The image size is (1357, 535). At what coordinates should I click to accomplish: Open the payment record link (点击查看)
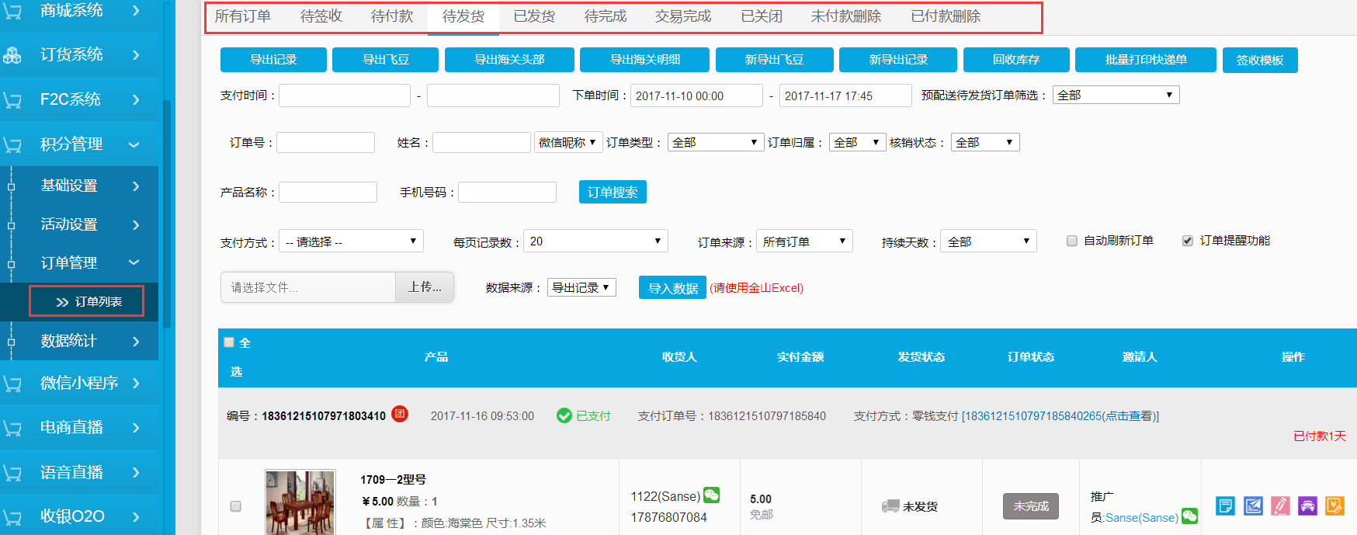(x=1060, y=416)
